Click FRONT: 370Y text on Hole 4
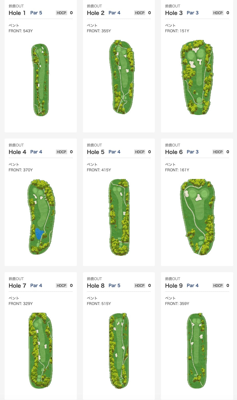The image size is (237, 400). coord(21,170)
